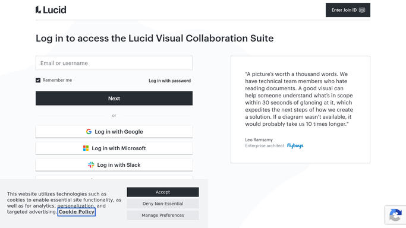Open the Cookie Policy link
The width and height of the screenshot is (406, 228).
(x=76, y=212)
